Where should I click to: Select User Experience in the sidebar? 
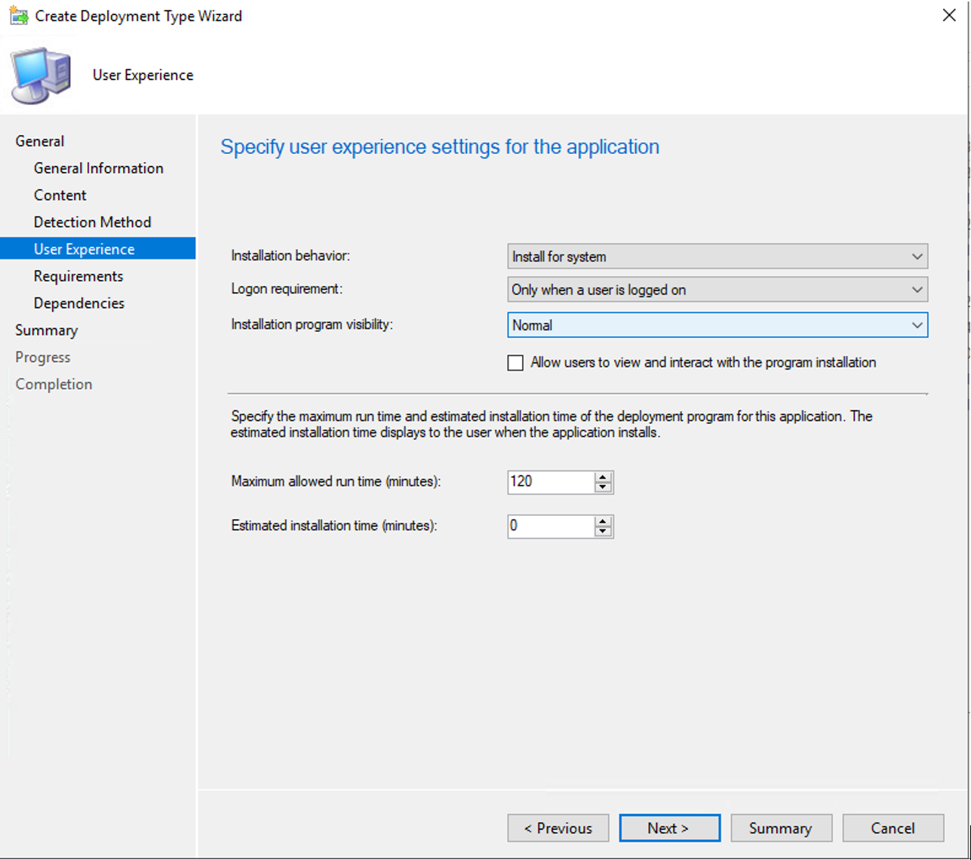98,249
